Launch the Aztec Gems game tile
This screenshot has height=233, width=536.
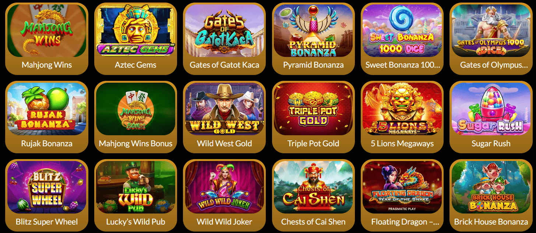click(135, 31)
